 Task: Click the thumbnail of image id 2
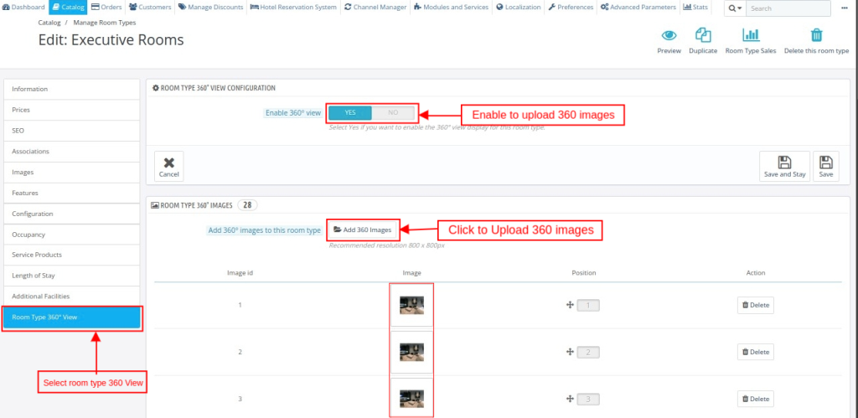411,352
